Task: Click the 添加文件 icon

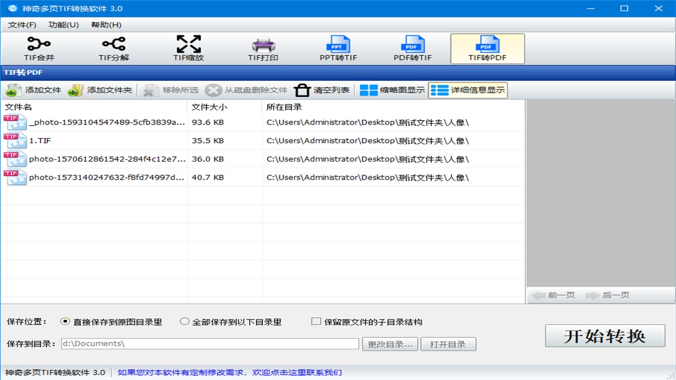Action: click(x=29, y=90)
